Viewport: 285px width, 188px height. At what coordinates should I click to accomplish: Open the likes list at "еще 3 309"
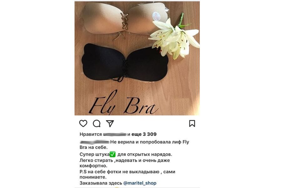[144, 134]
